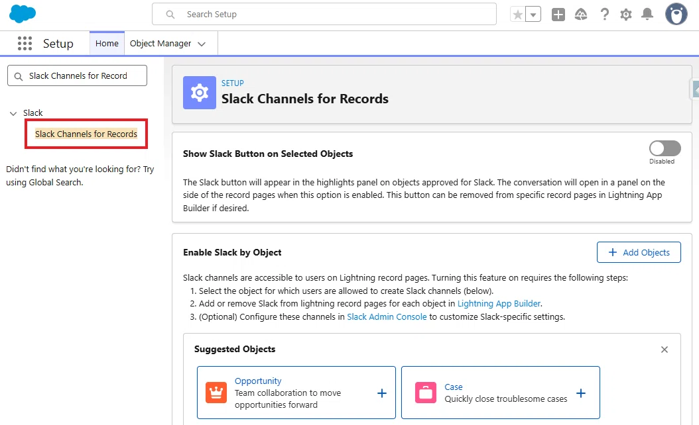Click the Trailhead guidance icon
Image resolution: width=699 pixels, height=425 pixels.
pos(581,15)
